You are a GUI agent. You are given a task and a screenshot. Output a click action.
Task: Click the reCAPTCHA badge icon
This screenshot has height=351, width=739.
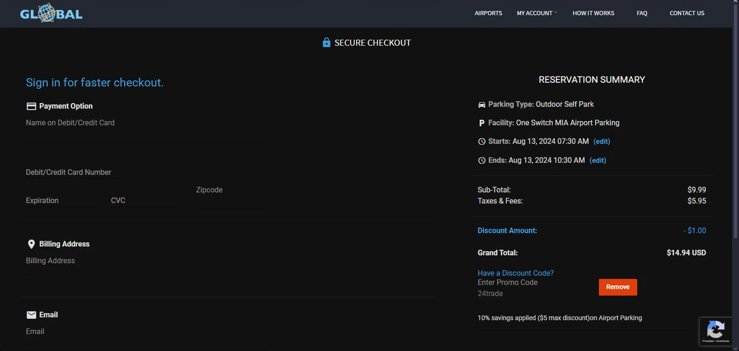tap(716, 329)
